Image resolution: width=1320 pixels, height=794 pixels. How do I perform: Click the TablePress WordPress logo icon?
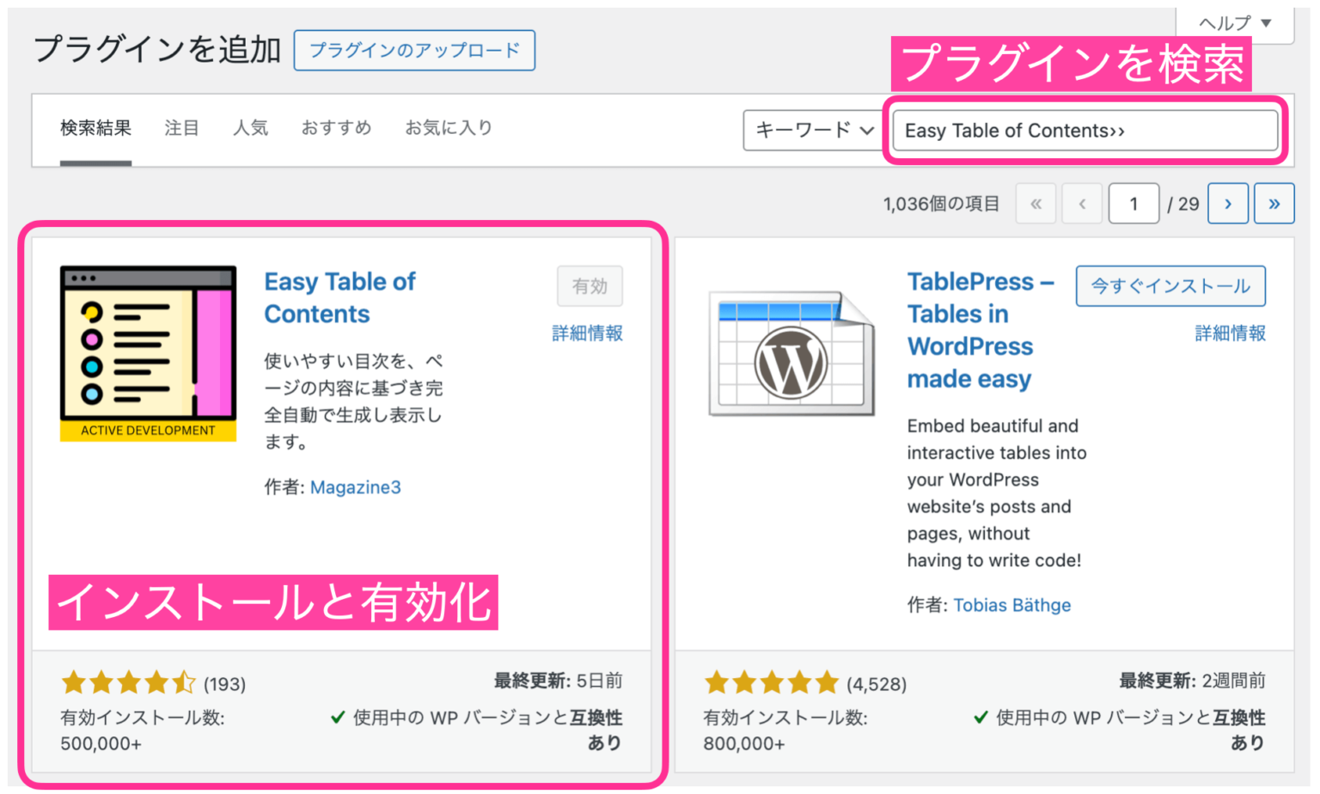(791, 352)
